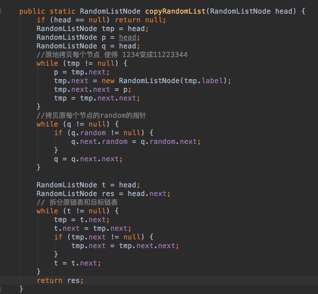Click the line 'RandomListNode q = head;'
This screenshot has width=318, height=294.
(x=88, y=46)
